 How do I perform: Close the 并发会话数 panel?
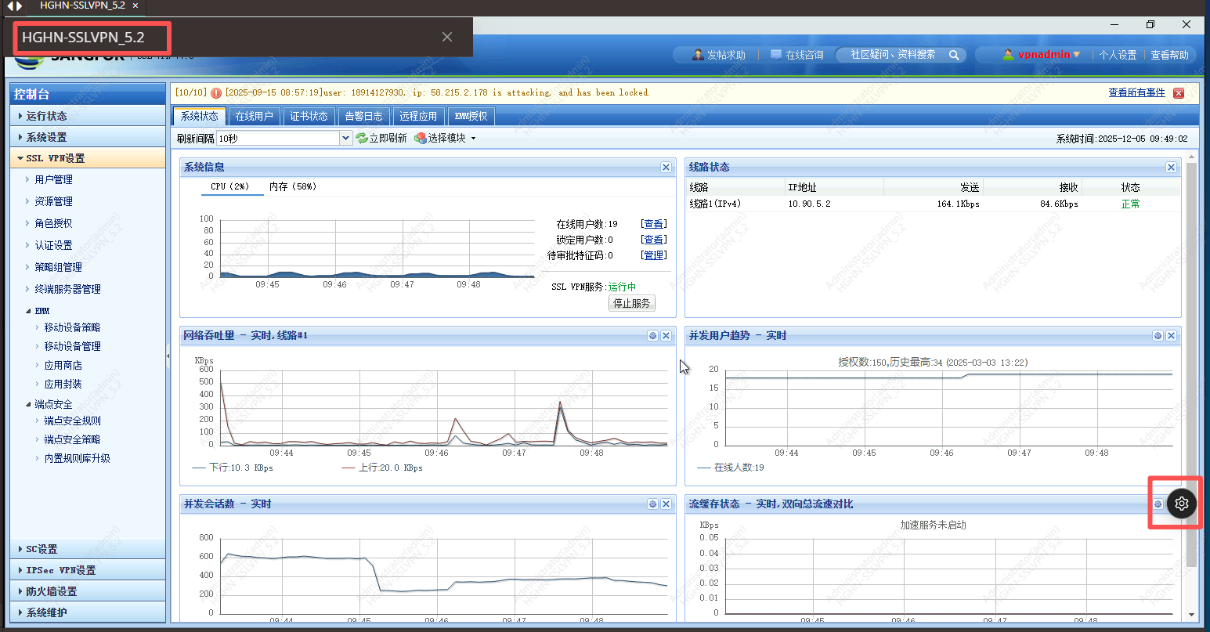coord(666,504)
